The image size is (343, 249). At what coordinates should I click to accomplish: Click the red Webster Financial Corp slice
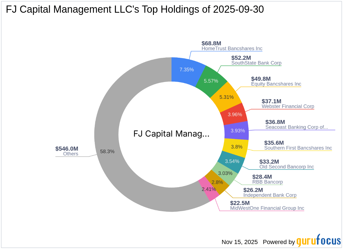point(235,114)
